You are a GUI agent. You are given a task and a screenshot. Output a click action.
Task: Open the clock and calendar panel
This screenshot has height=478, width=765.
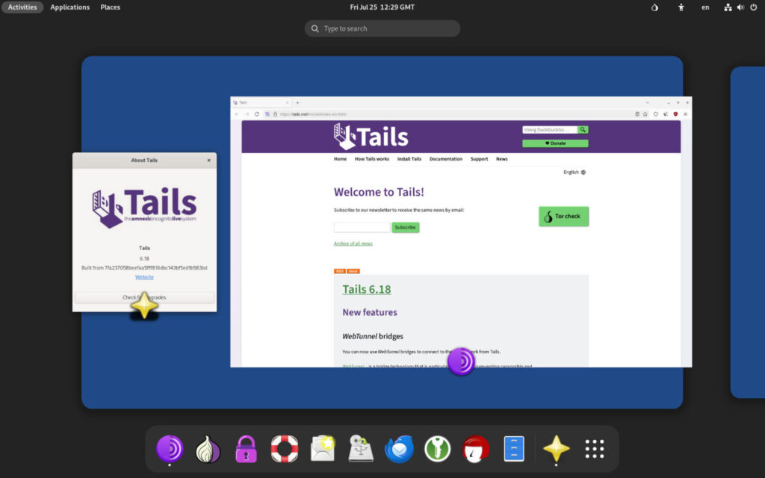(382, 7)
